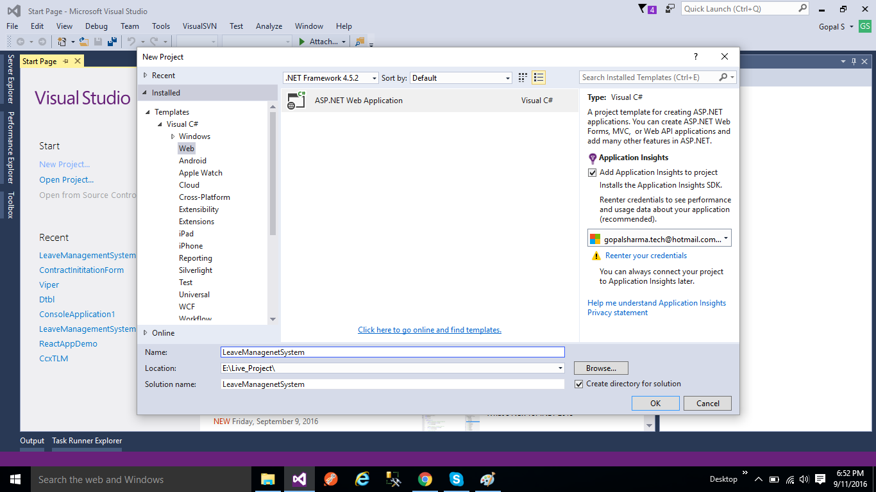This screenshot has width=876, height=492.
Task: Expand the Online section
Action: (x=146, y=333)
